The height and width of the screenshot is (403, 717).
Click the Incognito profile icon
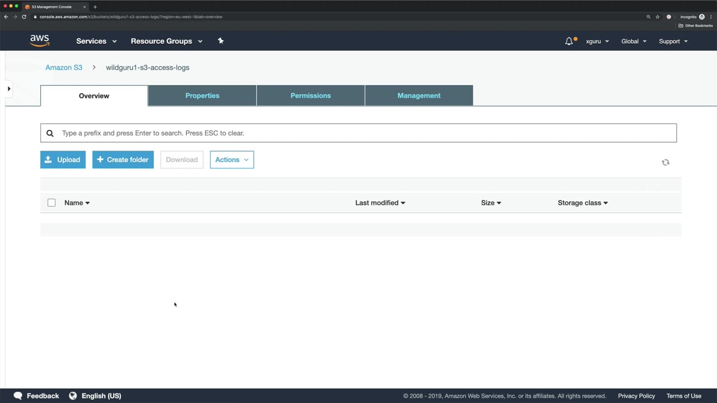[702, 17]
